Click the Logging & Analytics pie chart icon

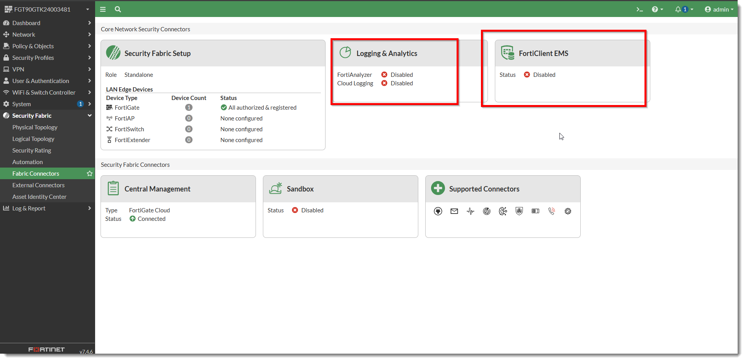coord(345,53)
